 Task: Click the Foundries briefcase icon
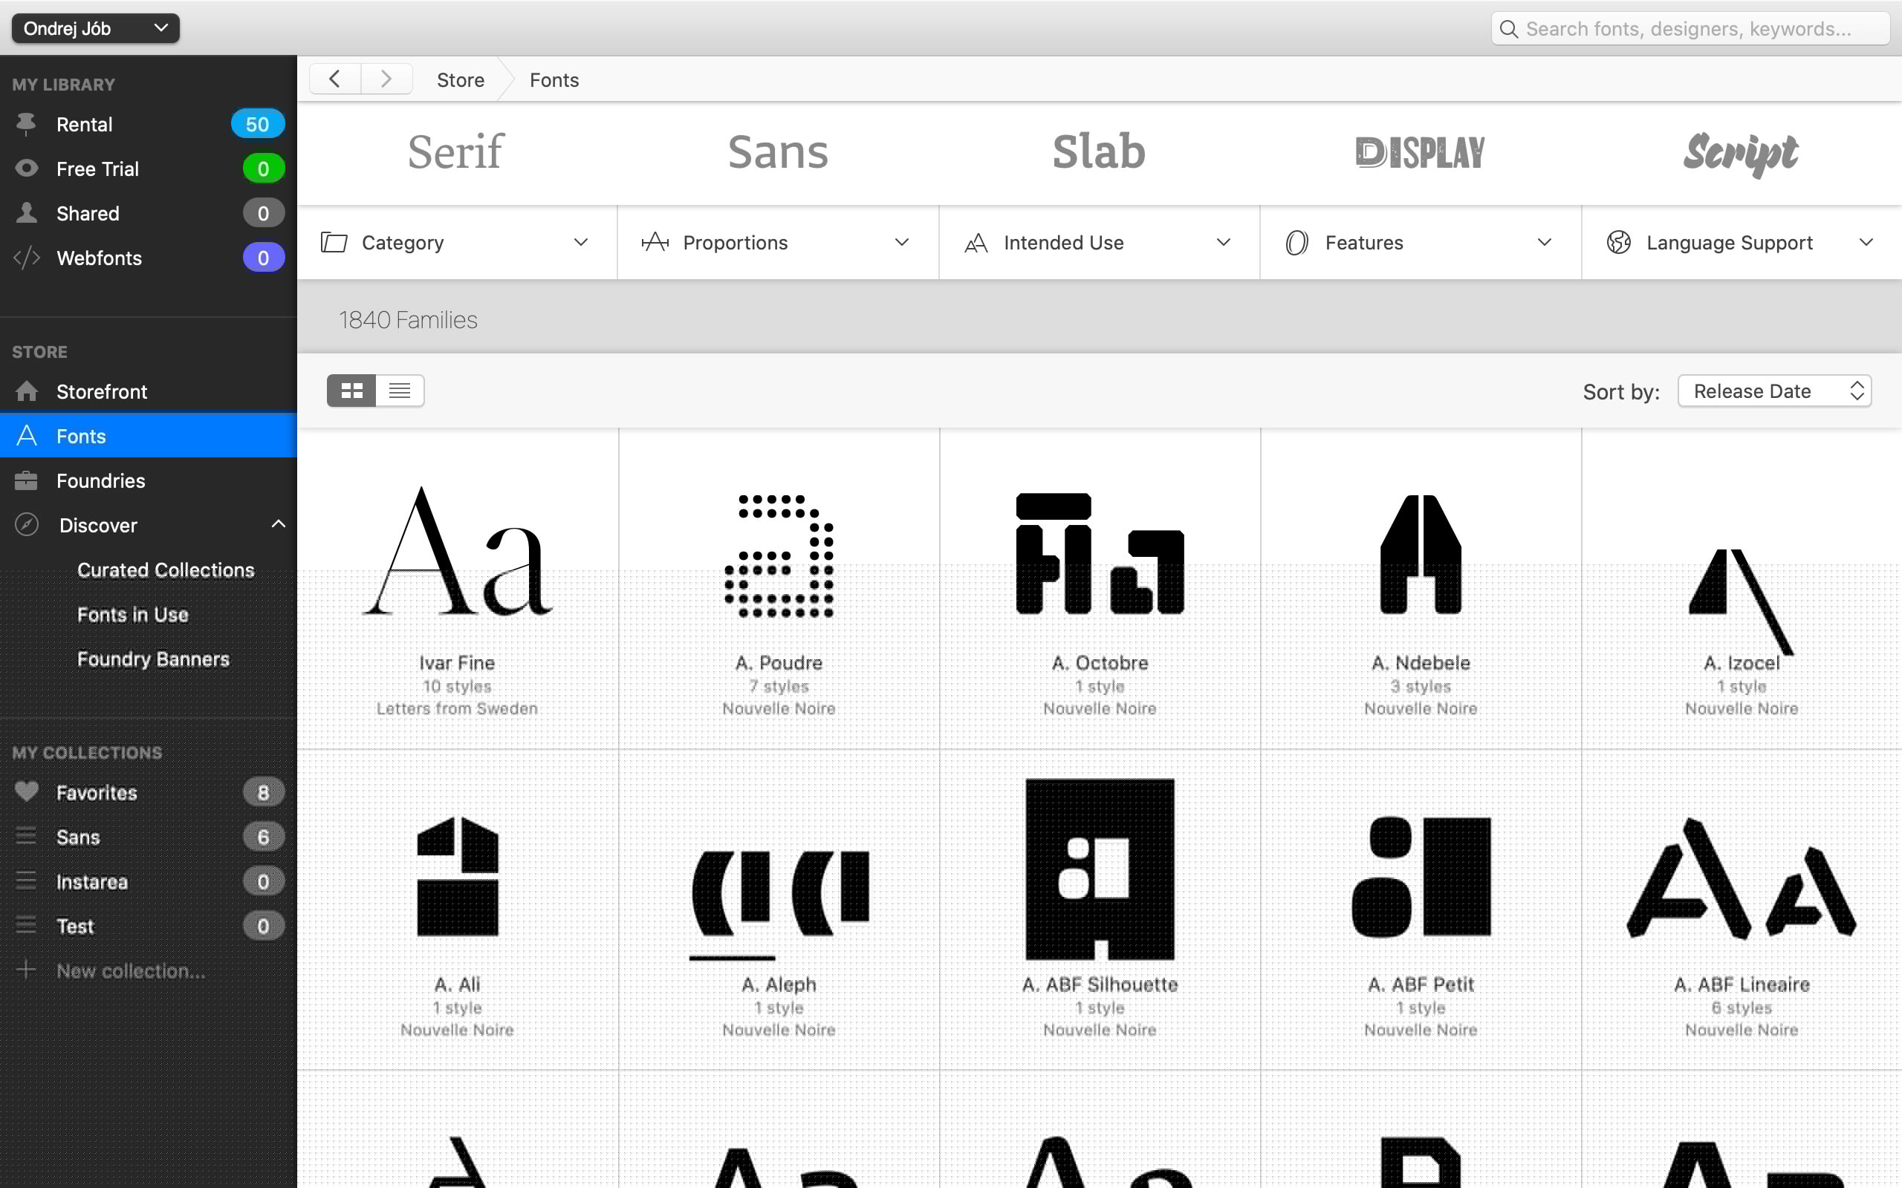26,480
